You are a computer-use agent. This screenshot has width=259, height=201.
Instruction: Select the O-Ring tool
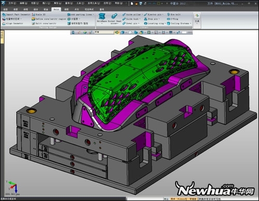[172, 19]
